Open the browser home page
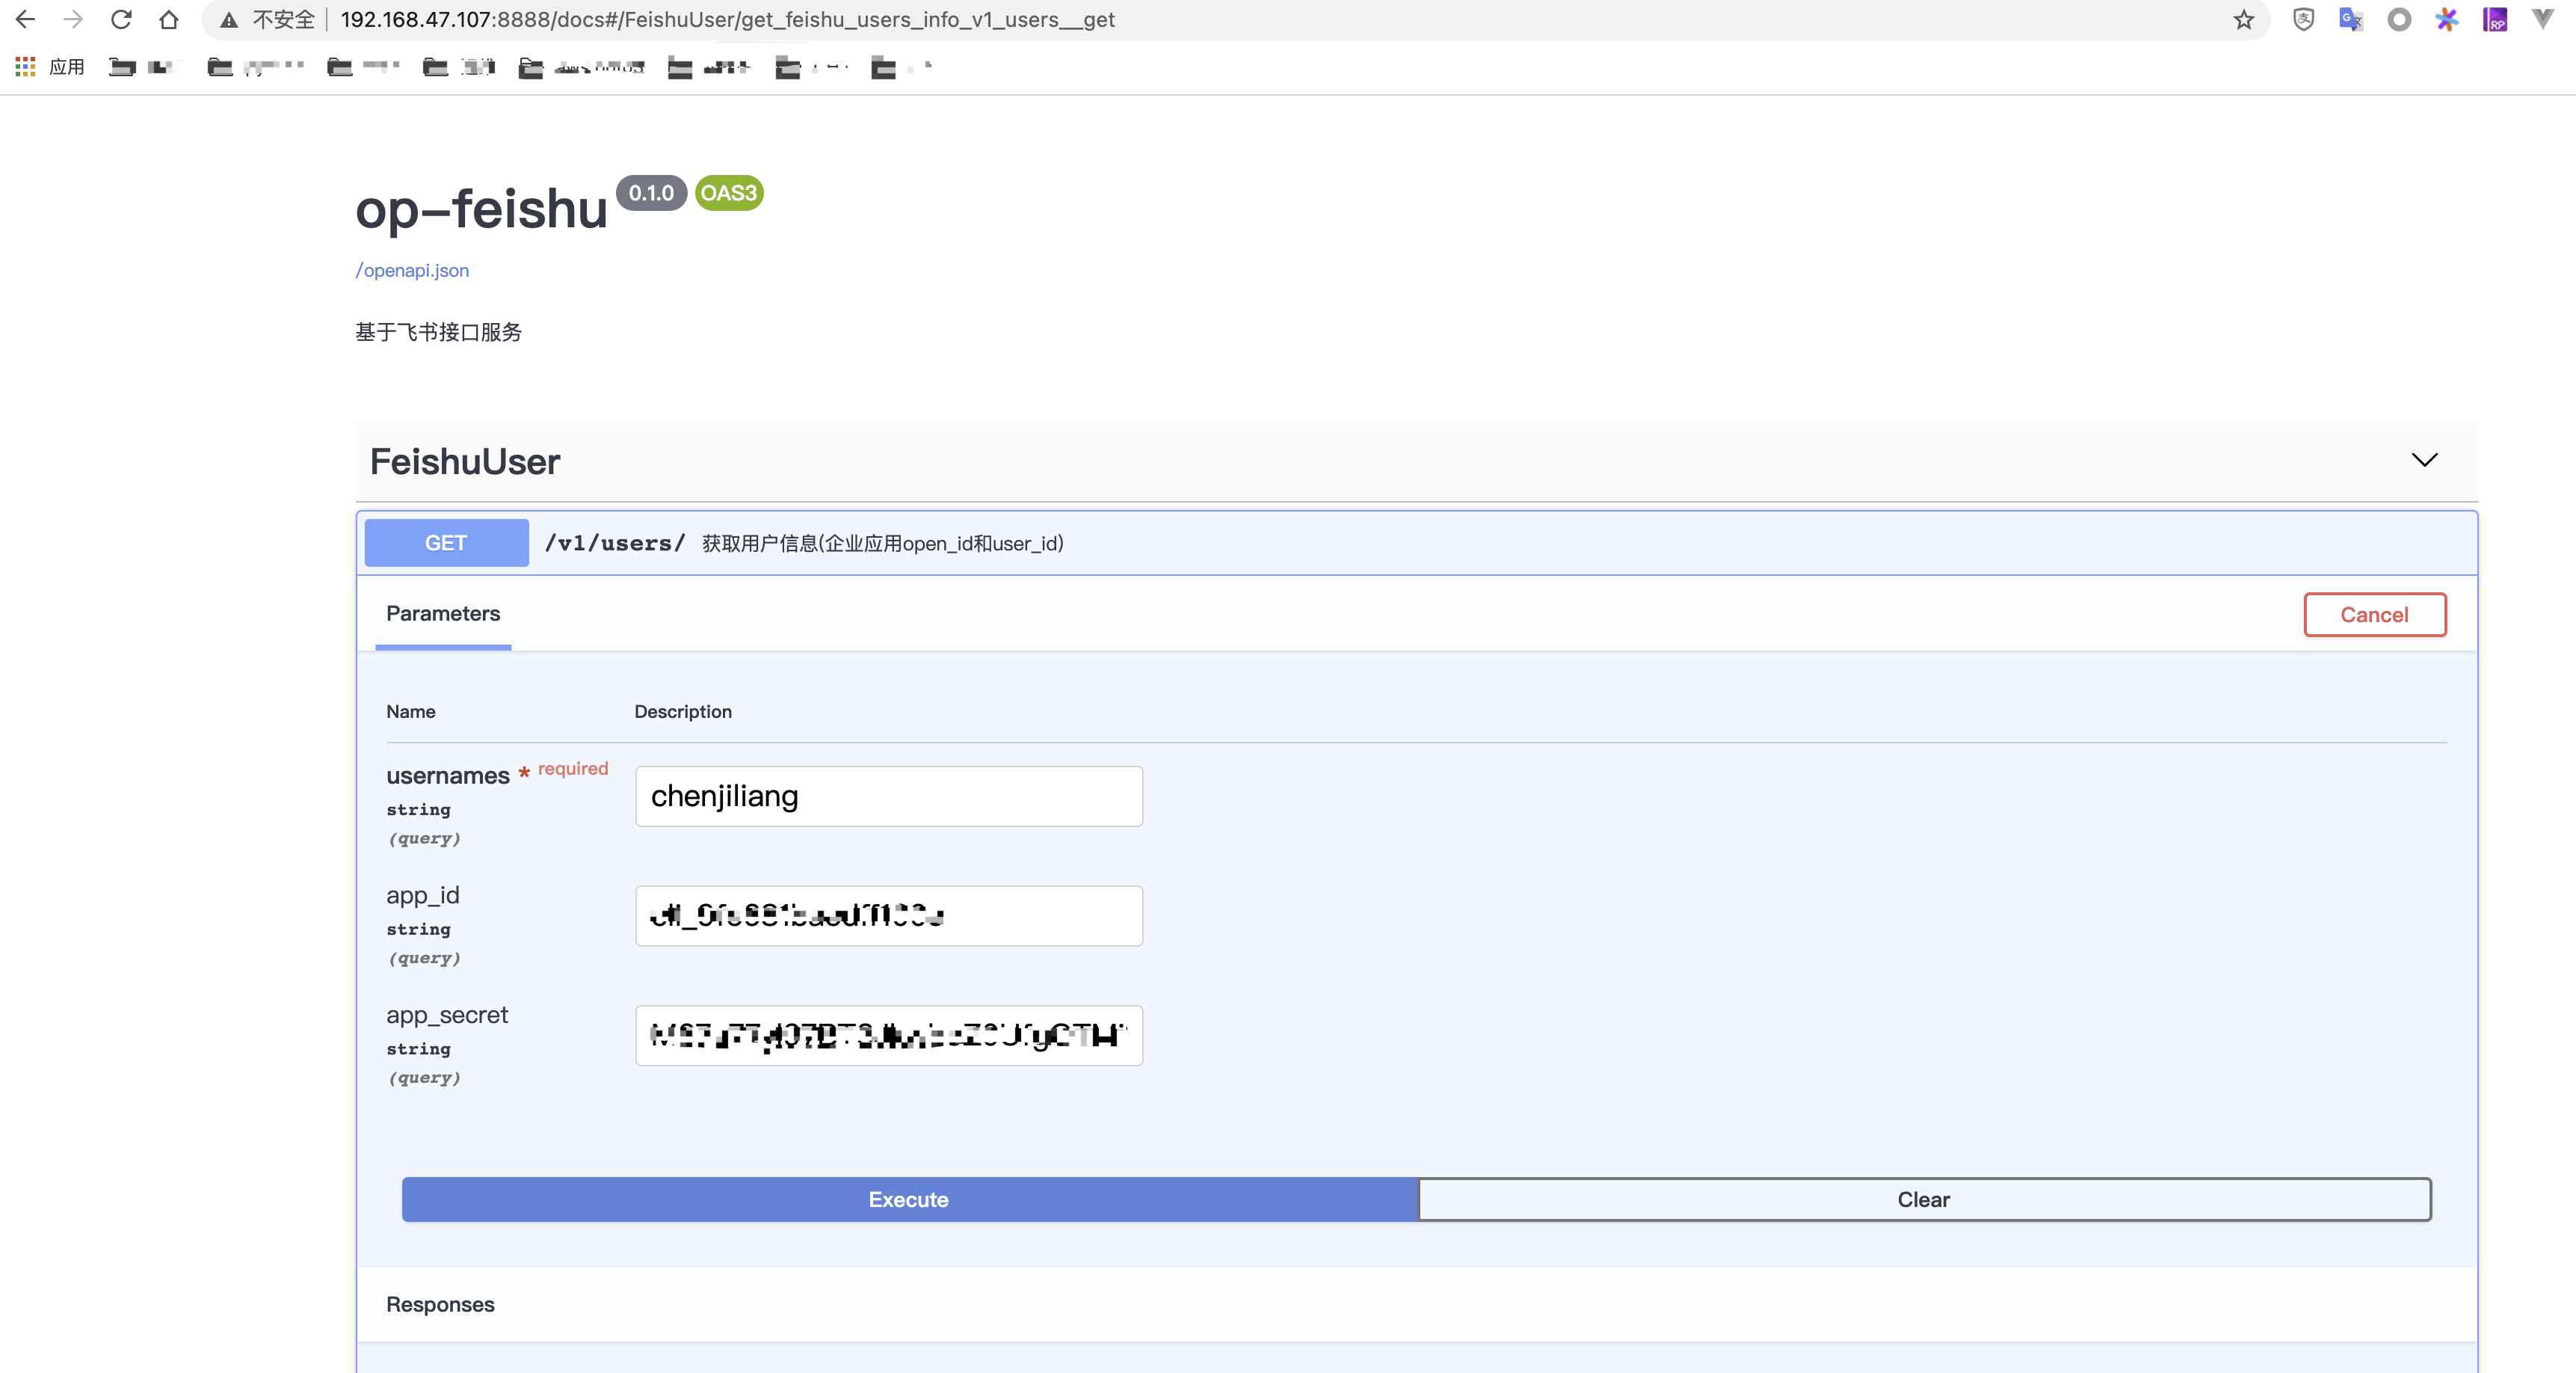 [168, 19]
